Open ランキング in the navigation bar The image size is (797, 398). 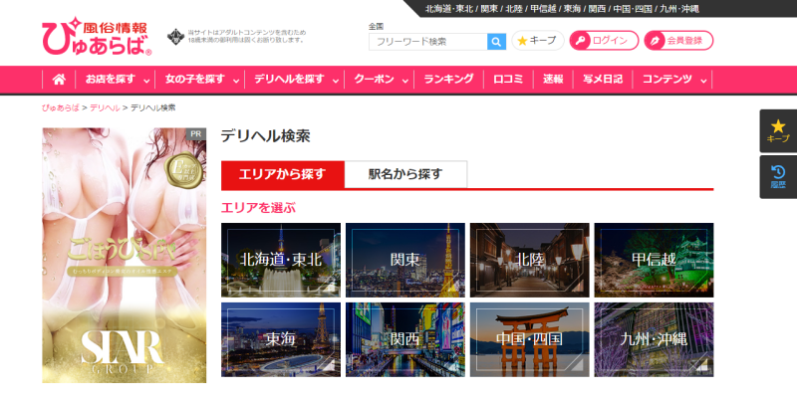tap(448, 79)
